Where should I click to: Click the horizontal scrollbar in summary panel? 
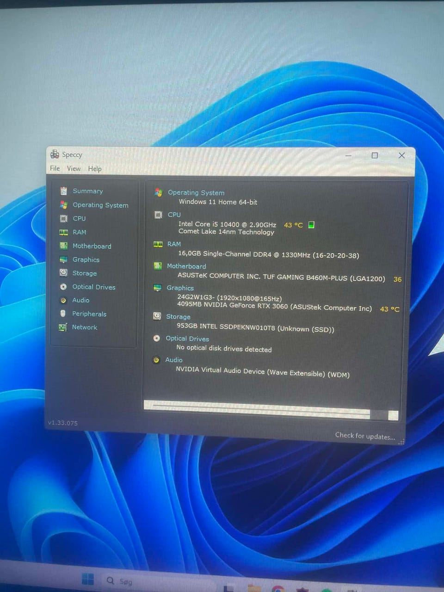point(271,410)
